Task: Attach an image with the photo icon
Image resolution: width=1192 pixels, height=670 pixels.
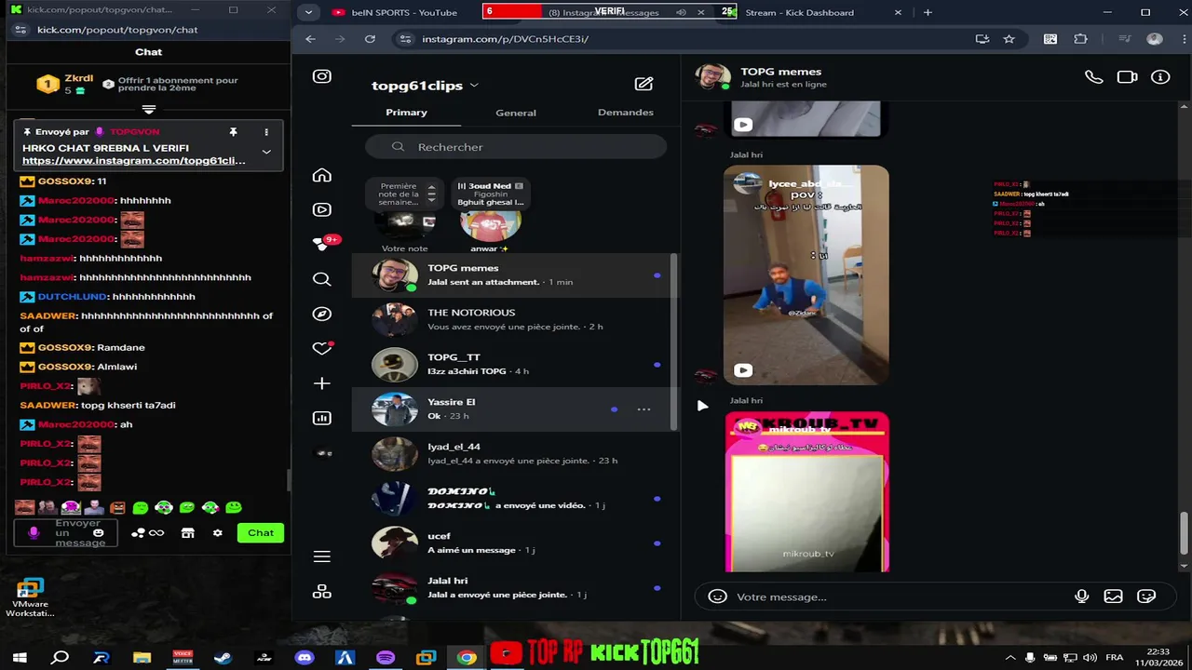Action: click(1113, 596)
